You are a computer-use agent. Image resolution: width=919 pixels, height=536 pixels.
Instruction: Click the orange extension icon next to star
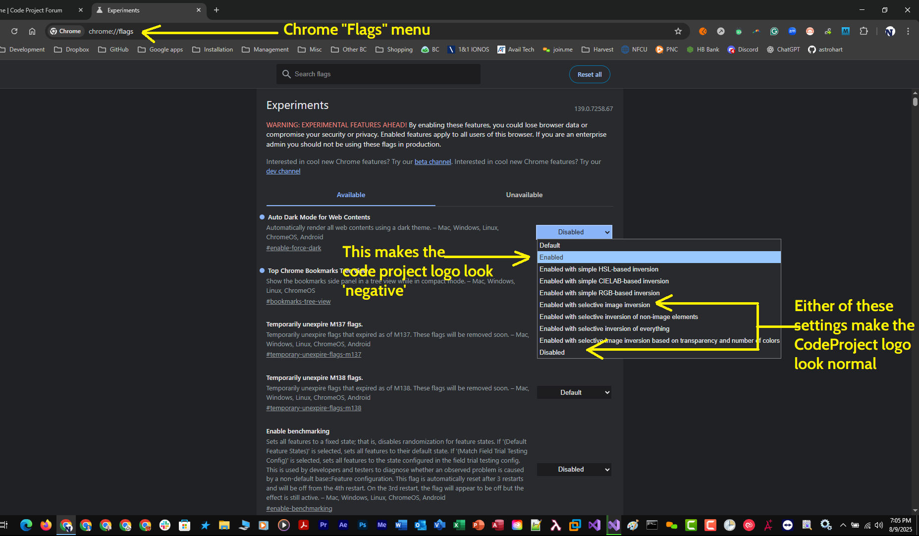point(703,31)
